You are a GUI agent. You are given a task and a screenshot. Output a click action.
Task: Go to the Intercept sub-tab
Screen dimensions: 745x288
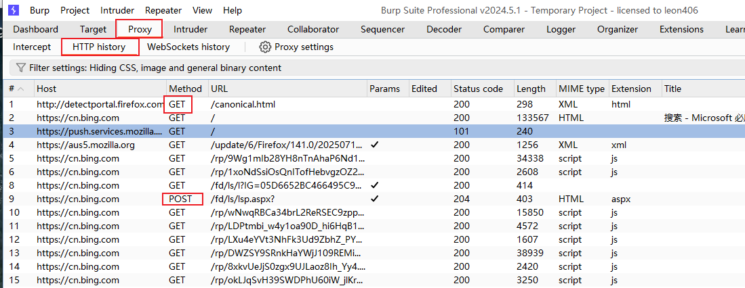(32, 47)
